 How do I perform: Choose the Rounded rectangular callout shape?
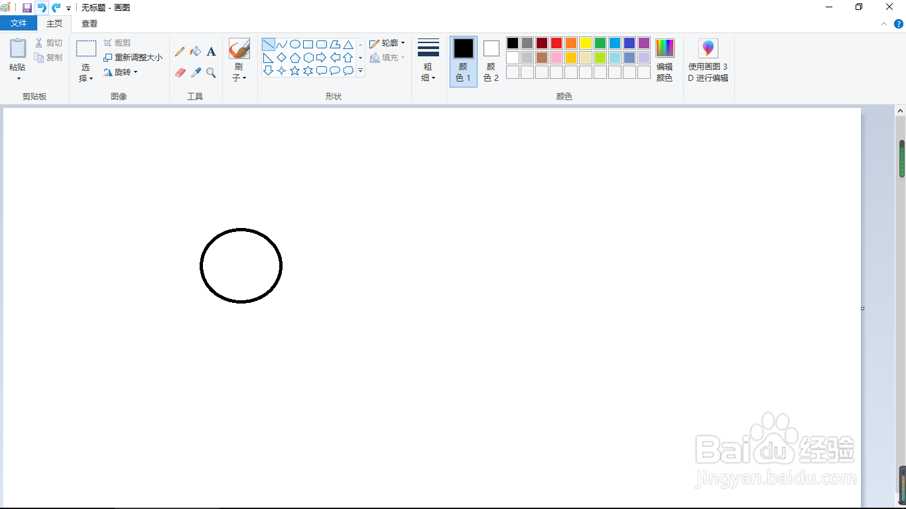click(x=322, y=70)
